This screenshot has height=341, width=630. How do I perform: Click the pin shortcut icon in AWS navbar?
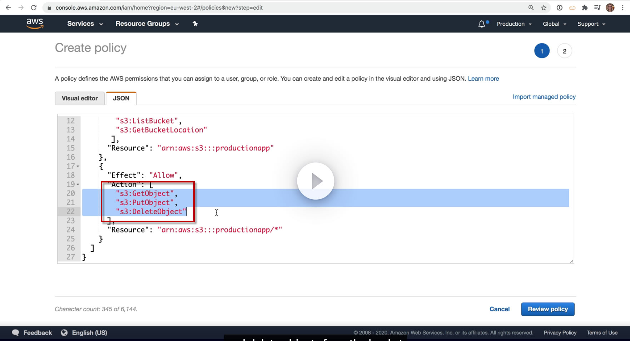pos(195,24)
